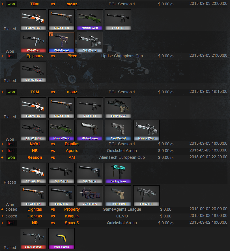Select $12.65 FN pistol placed on TSM match
230x251 pixels.
point(61,108)
